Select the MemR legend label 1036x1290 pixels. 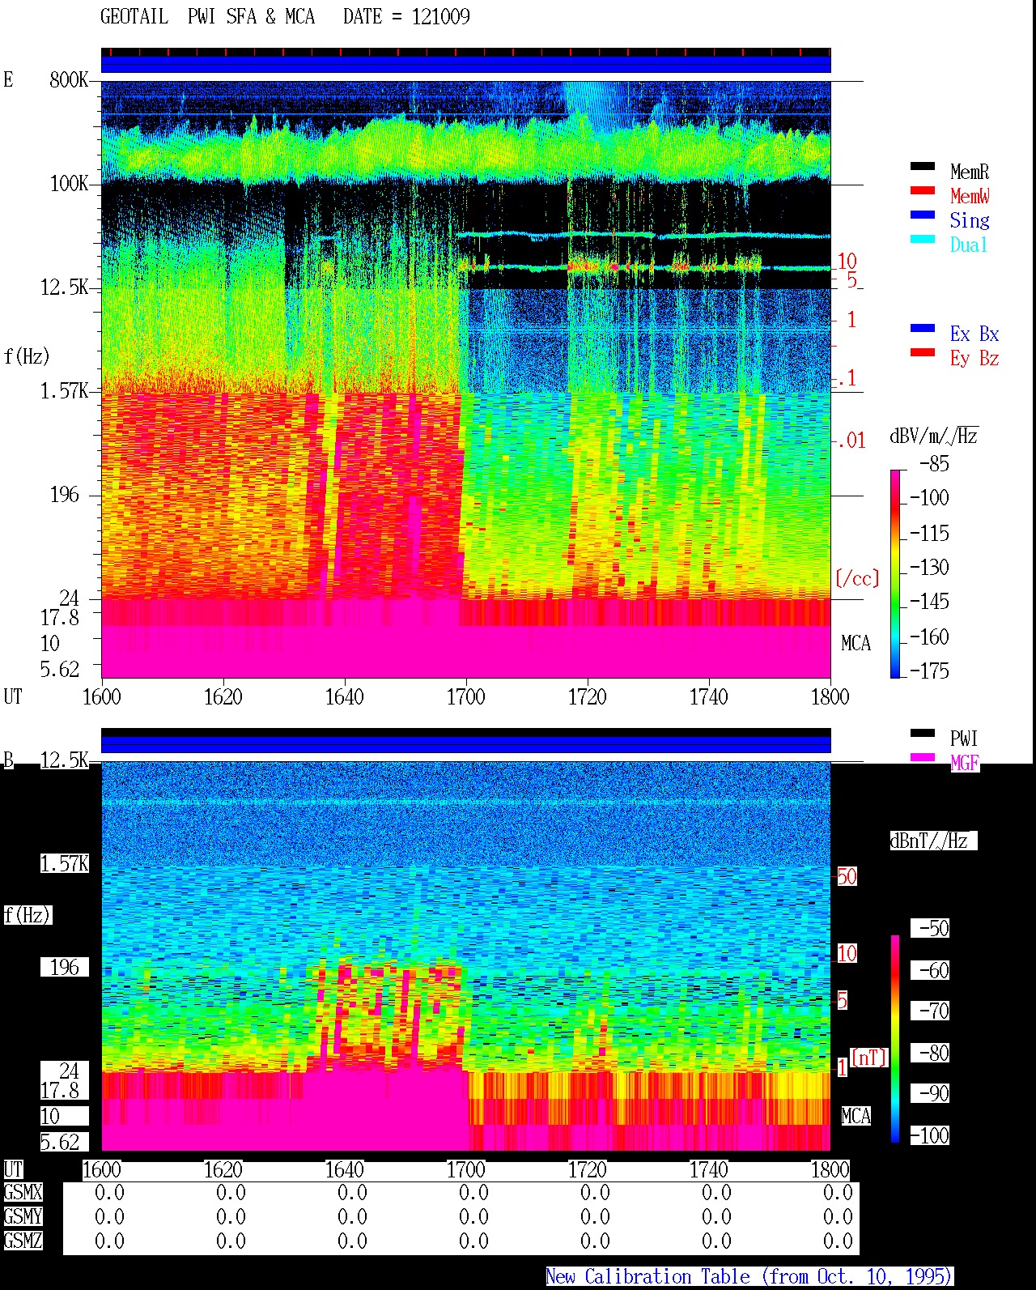[970, 172]
